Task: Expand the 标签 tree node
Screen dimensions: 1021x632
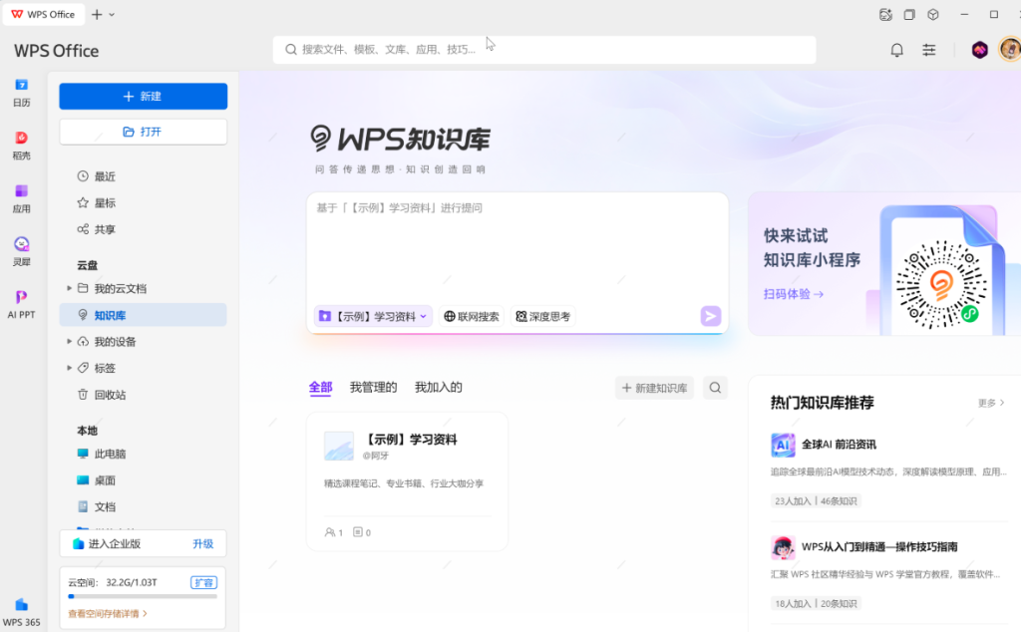Action: pyautogui.click(x=69, y=368)
